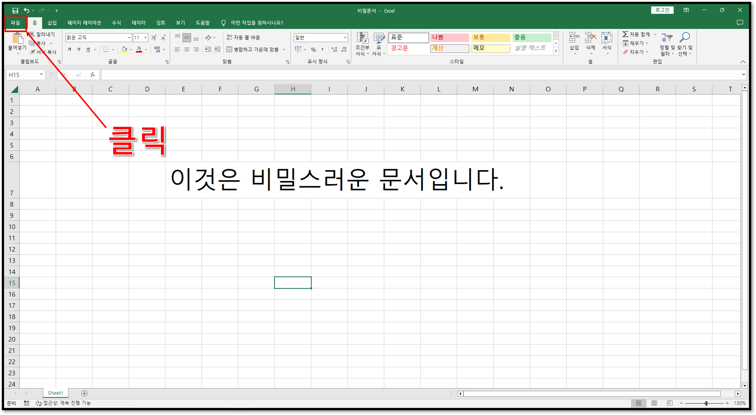Click the insert function fx icon

(x=92, y=75)
